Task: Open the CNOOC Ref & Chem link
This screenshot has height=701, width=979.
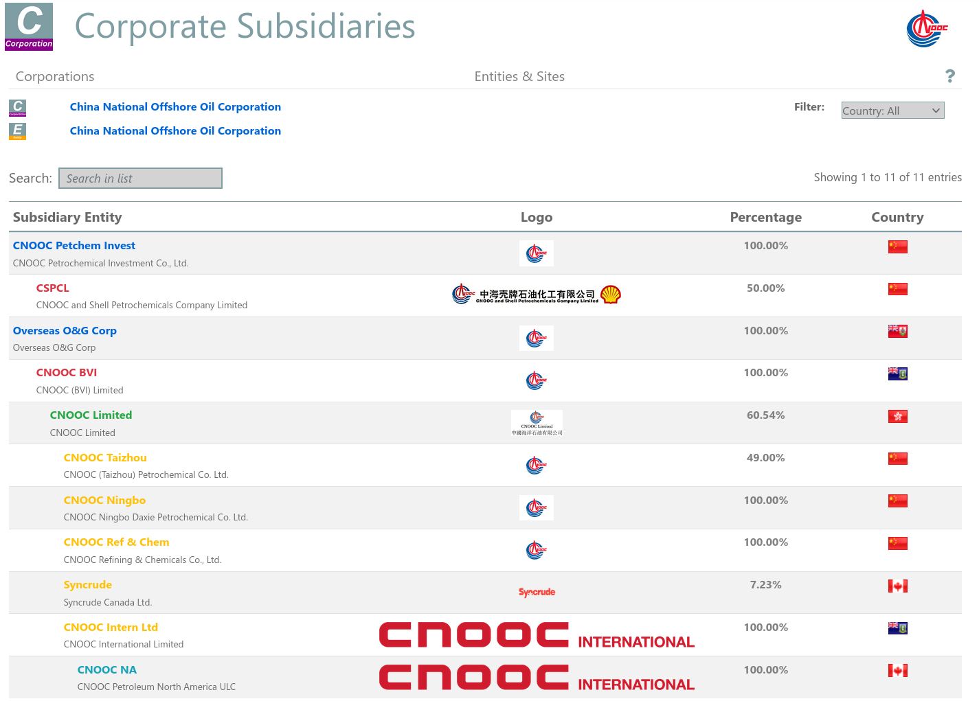Action: 116,542
